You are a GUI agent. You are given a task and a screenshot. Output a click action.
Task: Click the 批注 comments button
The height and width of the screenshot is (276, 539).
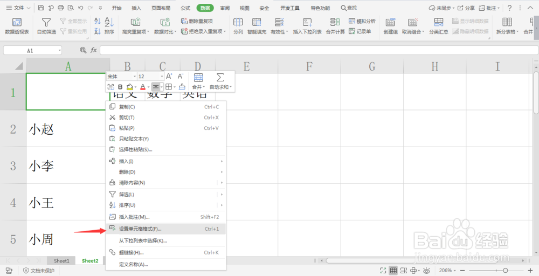pos(489,8)
